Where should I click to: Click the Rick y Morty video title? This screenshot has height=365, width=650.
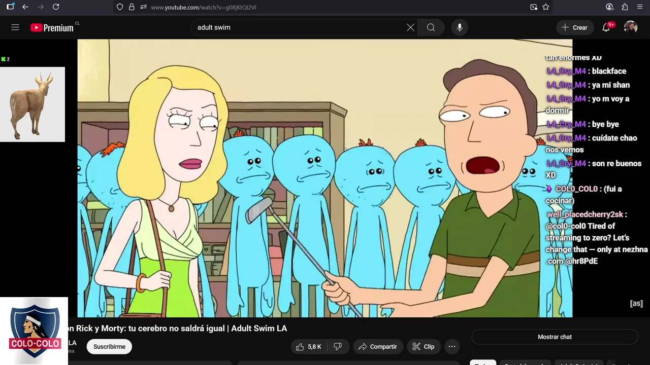point(178,328)
